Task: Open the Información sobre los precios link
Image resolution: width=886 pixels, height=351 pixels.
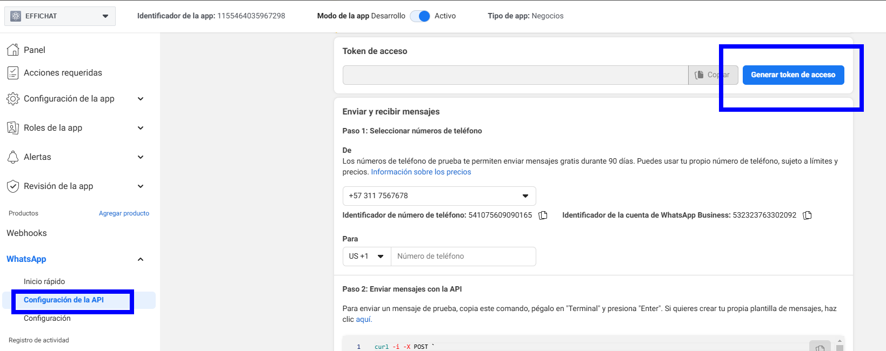Action: click(421, 172)
